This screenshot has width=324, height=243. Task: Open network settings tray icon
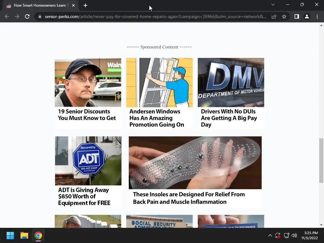coord(286,235)
